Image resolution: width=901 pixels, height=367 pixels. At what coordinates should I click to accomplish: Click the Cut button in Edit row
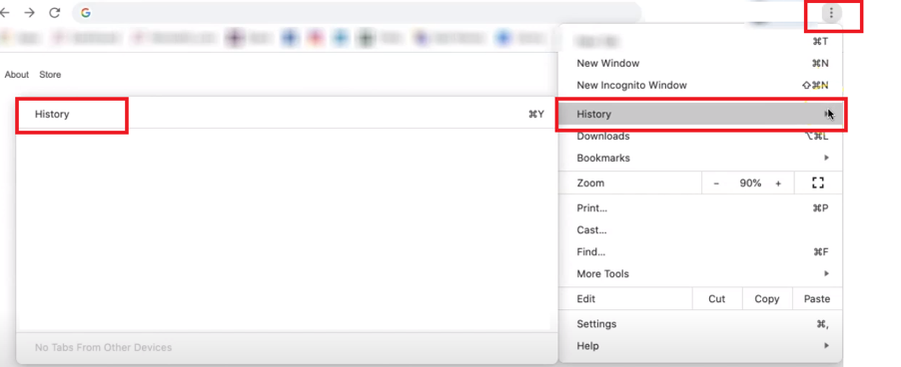tap(716, 299)
